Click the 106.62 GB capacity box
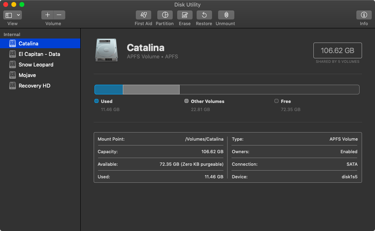The width and height of the screenshot is (375, 231). pyautogui.click(x=337, y=51)
